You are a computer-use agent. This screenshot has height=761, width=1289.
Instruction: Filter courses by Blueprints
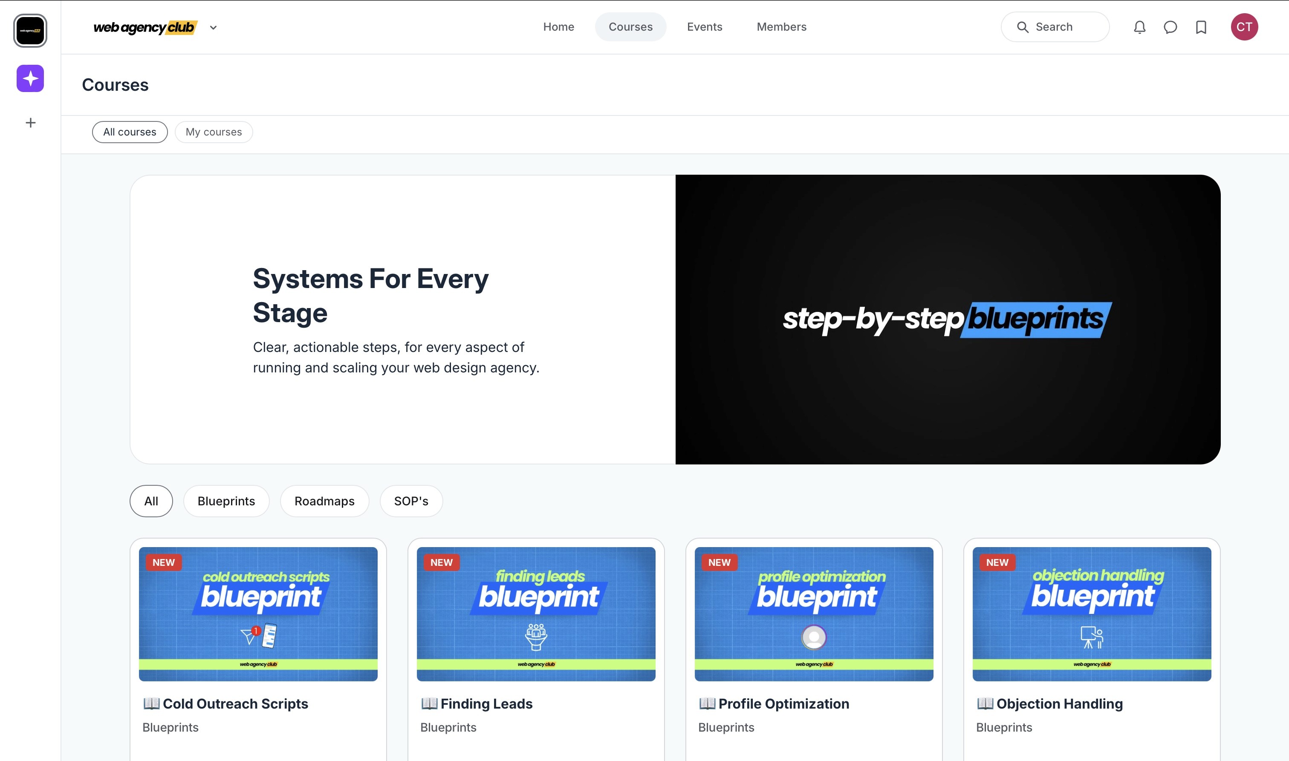[226, 501]
